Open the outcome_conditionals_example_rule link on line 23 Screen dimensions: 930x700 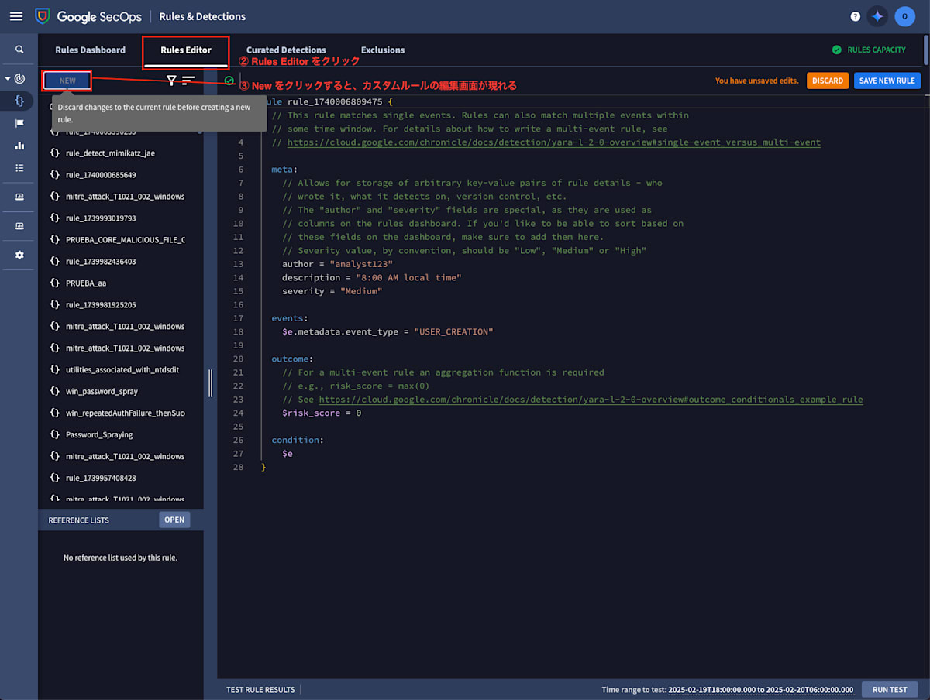coord(591,400)
